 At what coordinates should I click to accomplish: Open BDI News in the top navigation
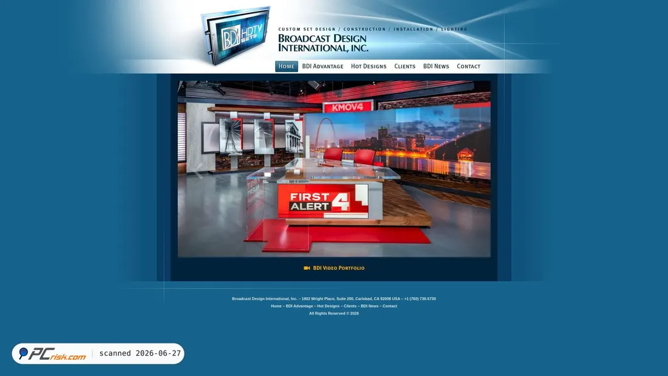coord(436,66)
